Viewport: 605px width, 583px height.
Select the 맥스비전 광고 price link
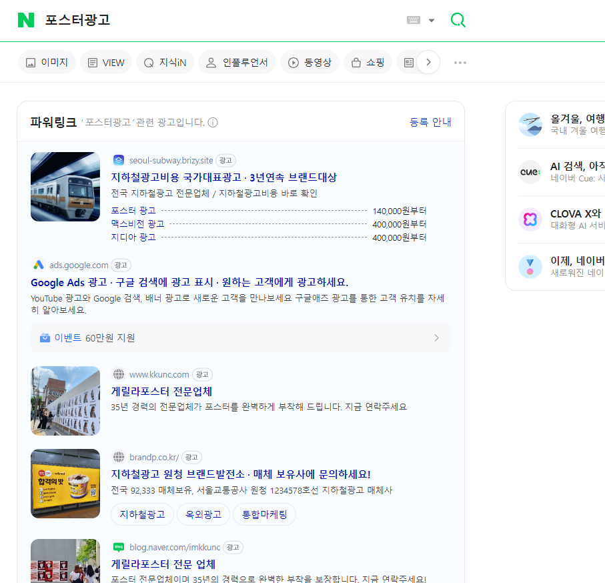138,223
